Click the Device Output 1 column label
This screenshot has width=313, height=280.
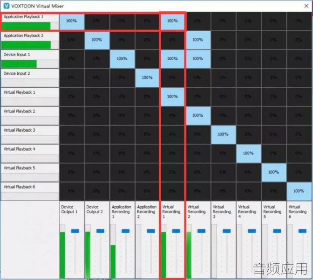(69, 210)
